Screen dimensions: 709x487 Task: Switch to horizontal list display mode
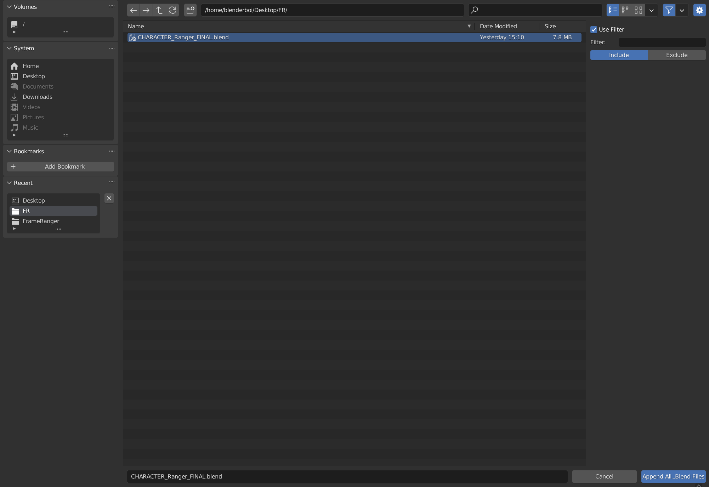626,10
